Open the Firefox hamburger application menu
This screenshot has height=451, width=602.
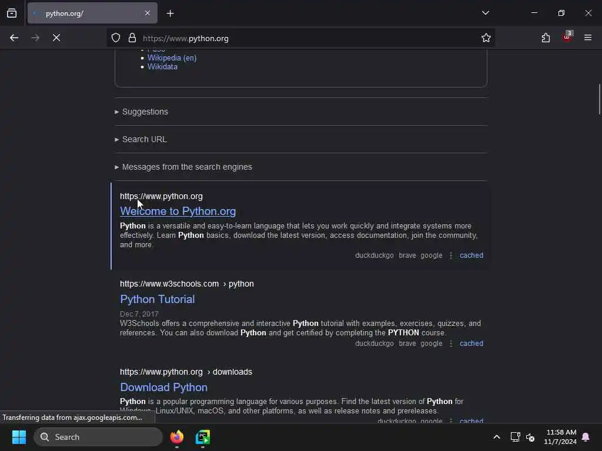(x=588, y=38)
